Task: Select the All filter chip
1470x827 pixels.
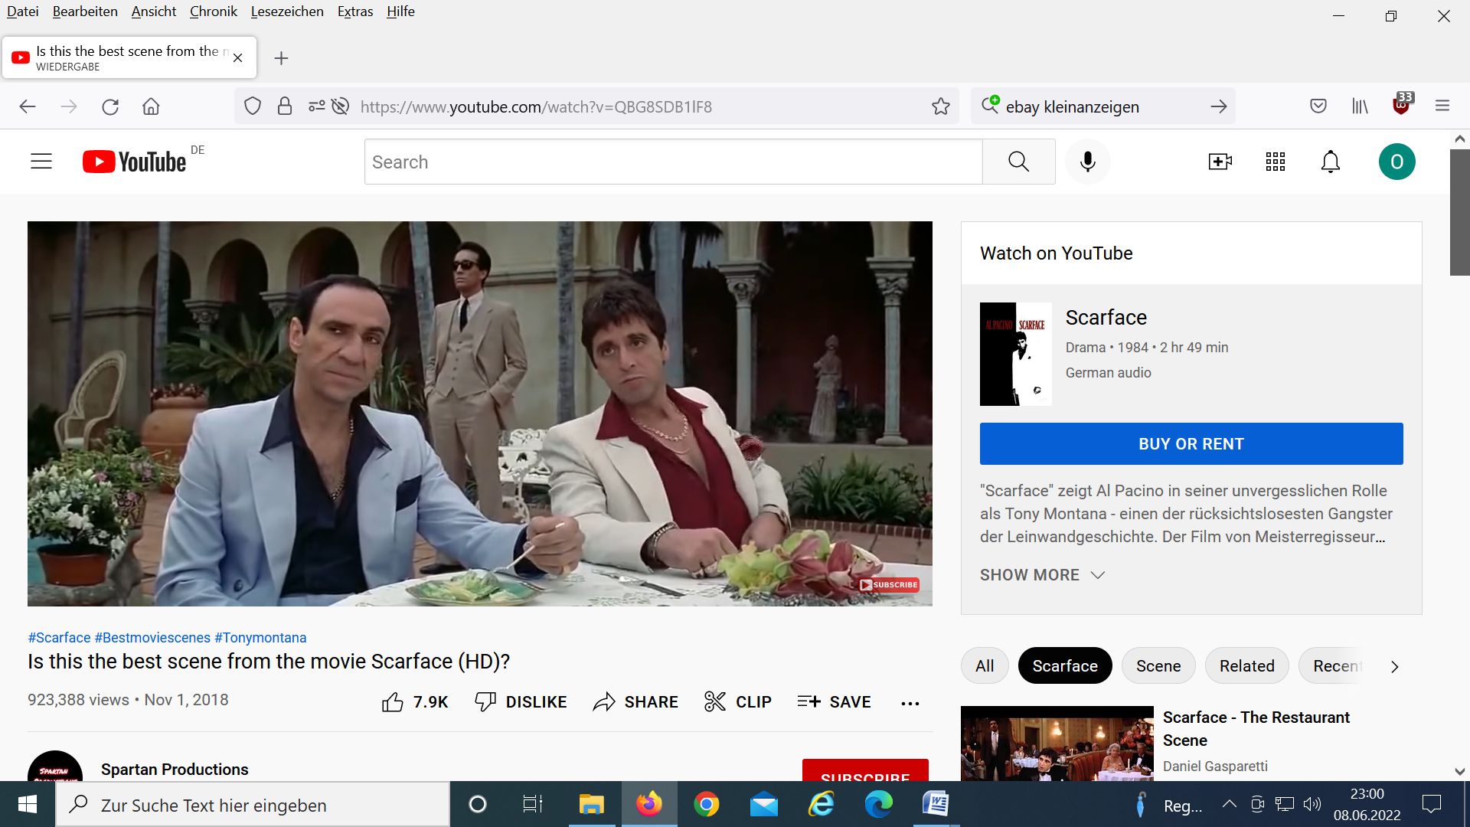Action: pos(985,665)
